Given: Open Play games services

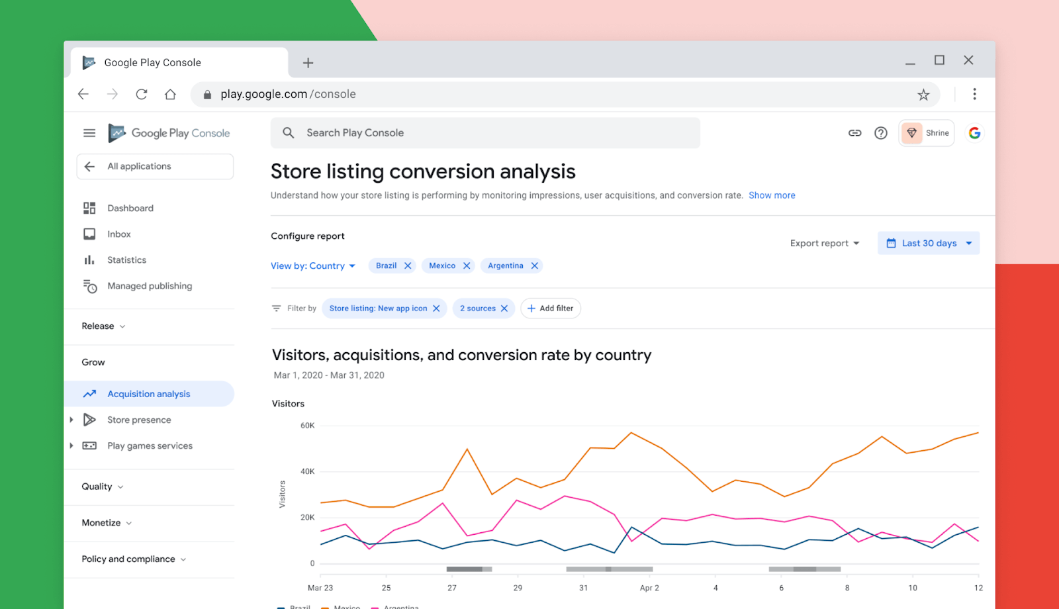Looking at the screenshot, I should [x=150, y=445].
